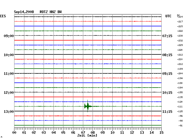
Task: Click the 04 minute axis label
Action: 54,133
